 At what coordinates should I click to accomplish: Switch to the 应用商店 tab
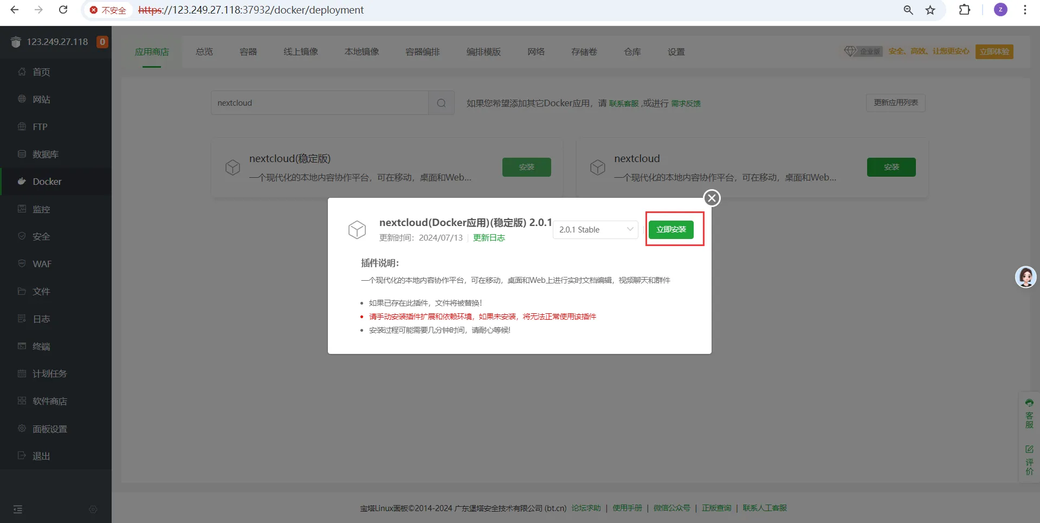pos(152,52)
